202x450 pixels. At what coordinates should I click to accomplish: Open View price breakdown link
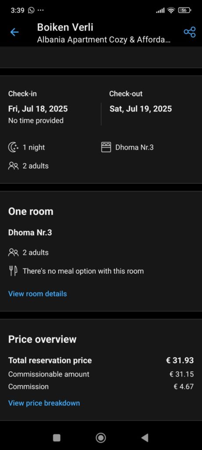pos(44,403)
